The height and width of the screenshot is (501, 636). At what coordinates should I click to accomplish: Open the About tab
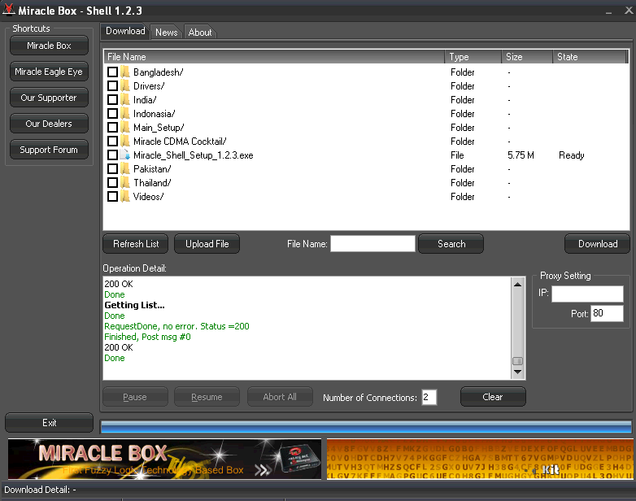point(200,32)
